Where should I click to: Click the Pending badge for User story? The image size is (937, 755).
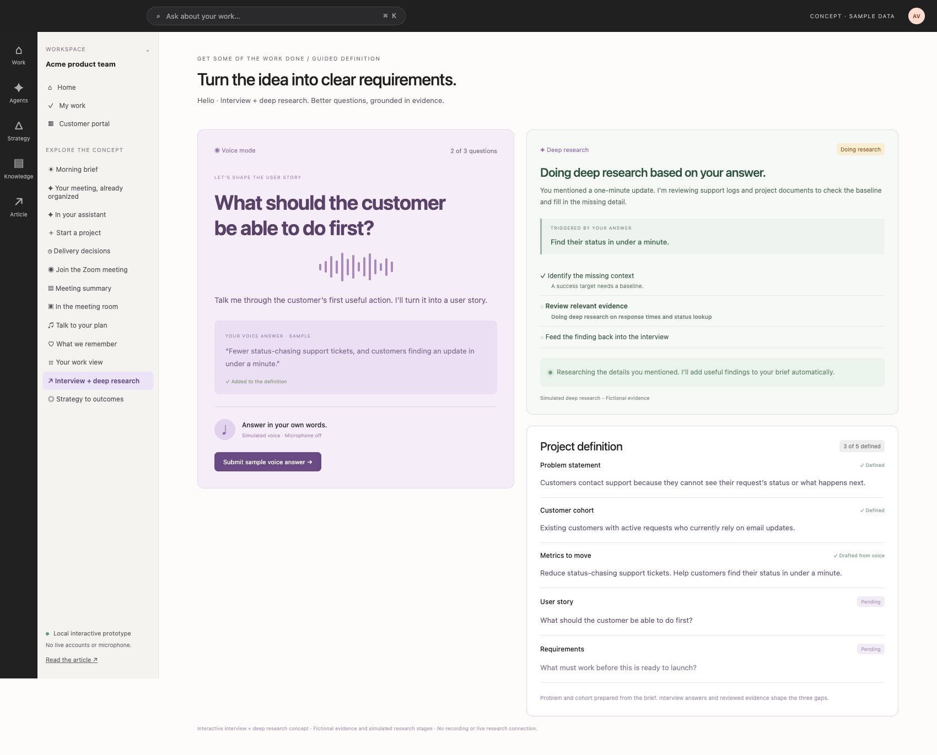coord(871,602)
